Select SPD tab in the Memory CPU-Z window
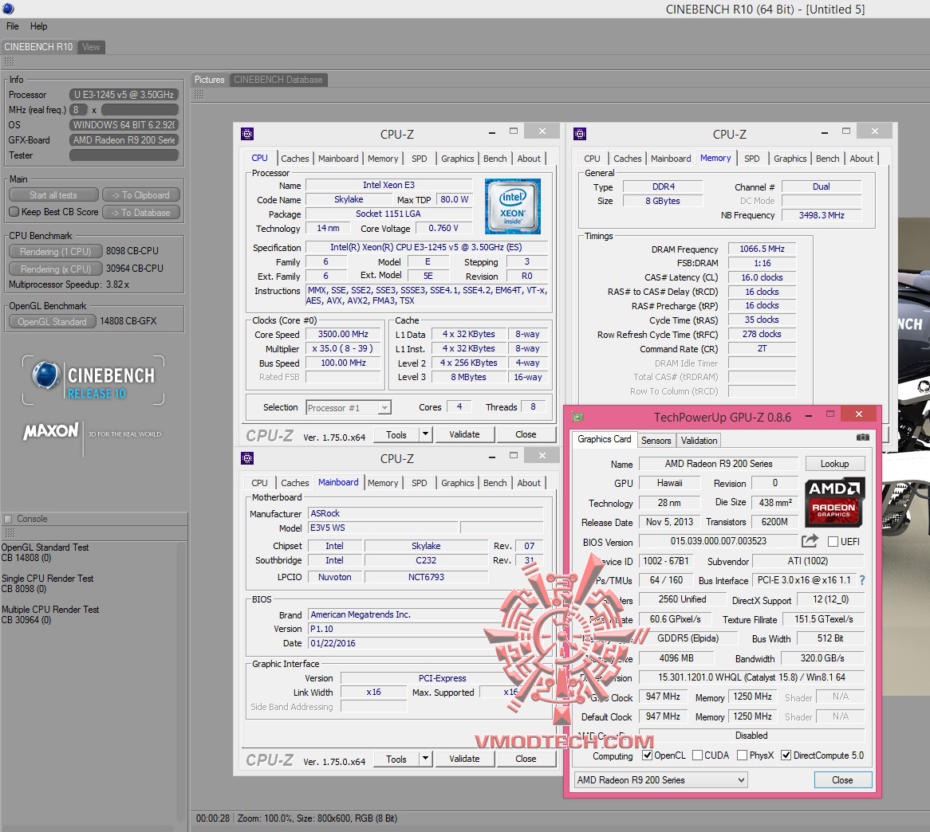This screenshot has height=832, width=930. coord(751,159)
